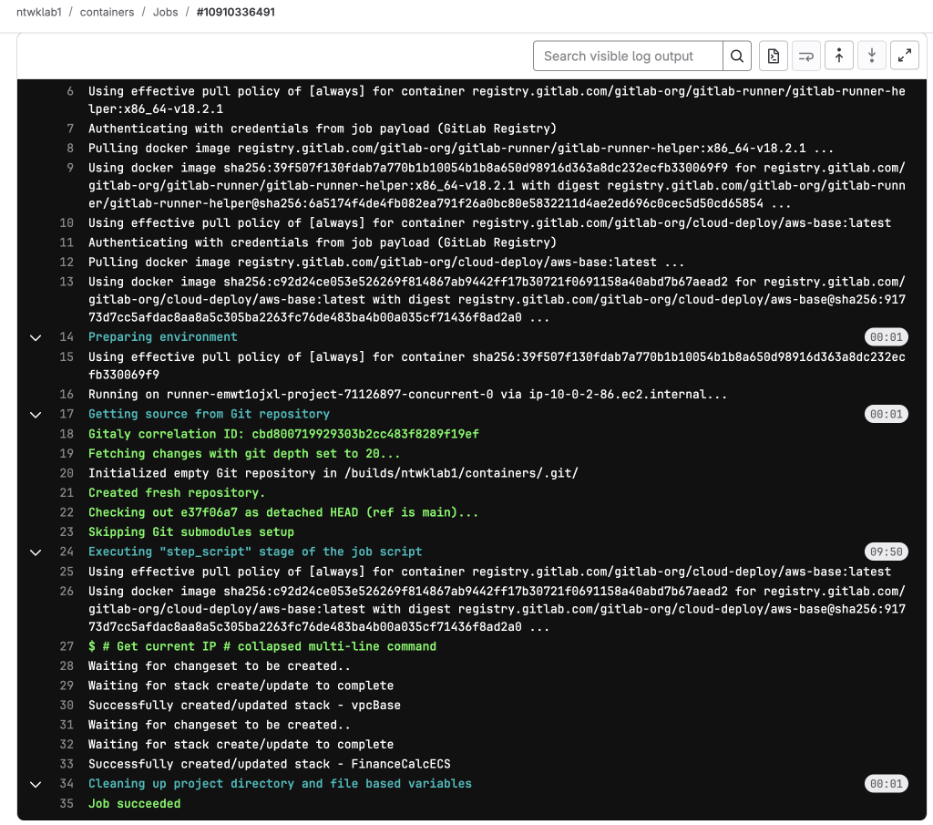Click line number 12 link
Screen dimensions: 933x825
pyautogui.click(x=67, y=262)
